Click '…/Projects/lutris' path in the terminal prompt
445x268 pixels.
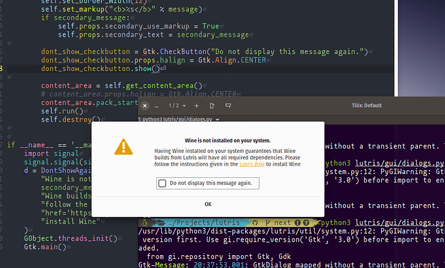click(x=204, y=223)
